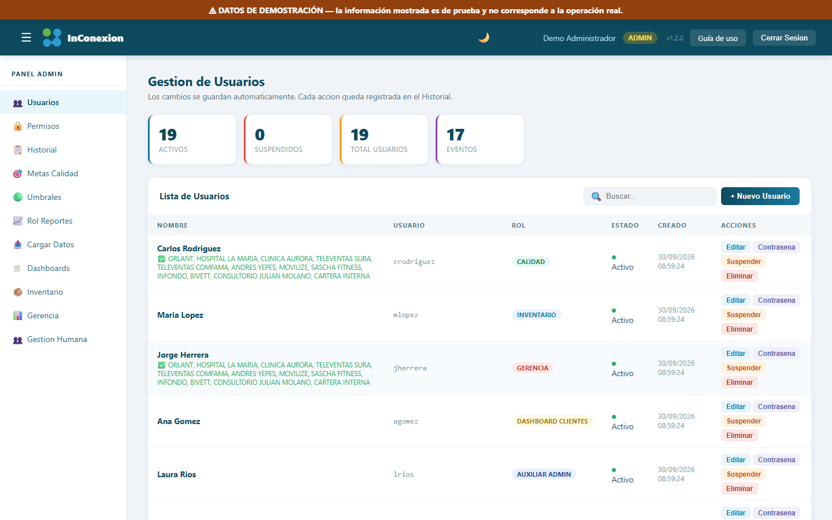The image size is (832, 520).
Task: Click the NOMBRE column header
Action: tap(172, 225)
